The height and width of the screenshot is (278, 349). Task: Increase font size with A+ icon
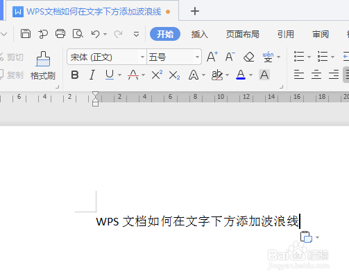(212, 56)
